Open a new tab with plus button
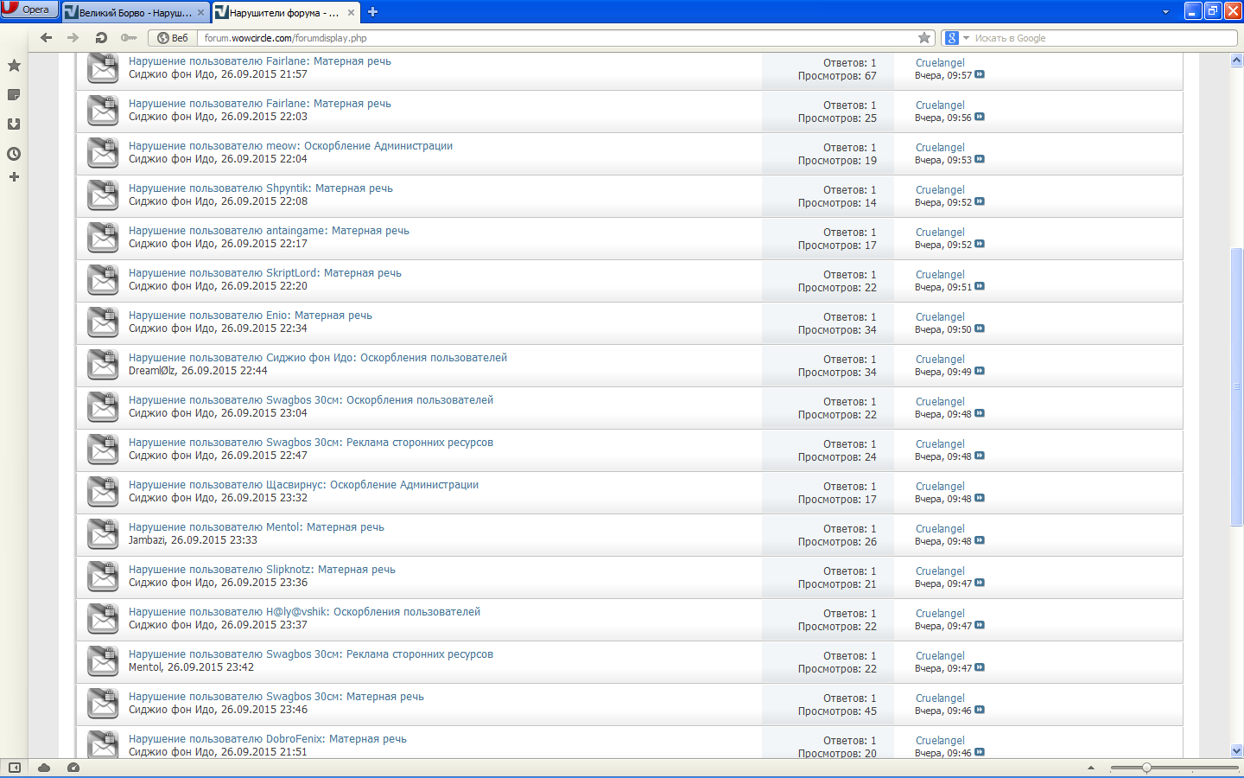The height and width of the screenshot is (778, 1244). 372,12
